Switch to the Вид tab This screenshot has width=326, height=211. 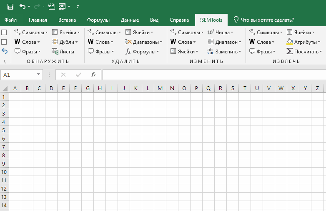154,20
